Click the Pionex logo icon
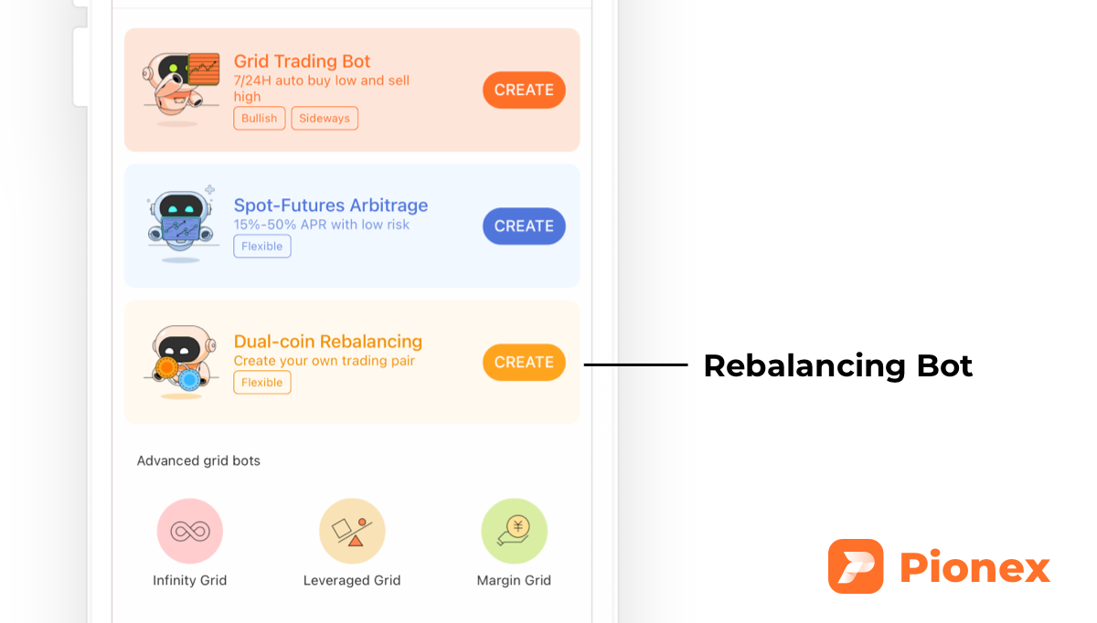The height and width of the screenshot is (623, 1097). click(855, 566)
